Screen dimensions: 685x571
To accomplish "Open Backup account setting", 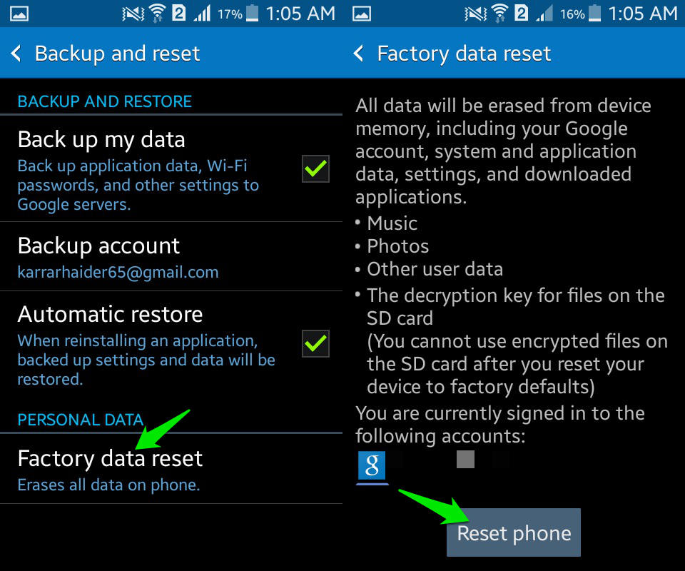I will tap(118, 257).
